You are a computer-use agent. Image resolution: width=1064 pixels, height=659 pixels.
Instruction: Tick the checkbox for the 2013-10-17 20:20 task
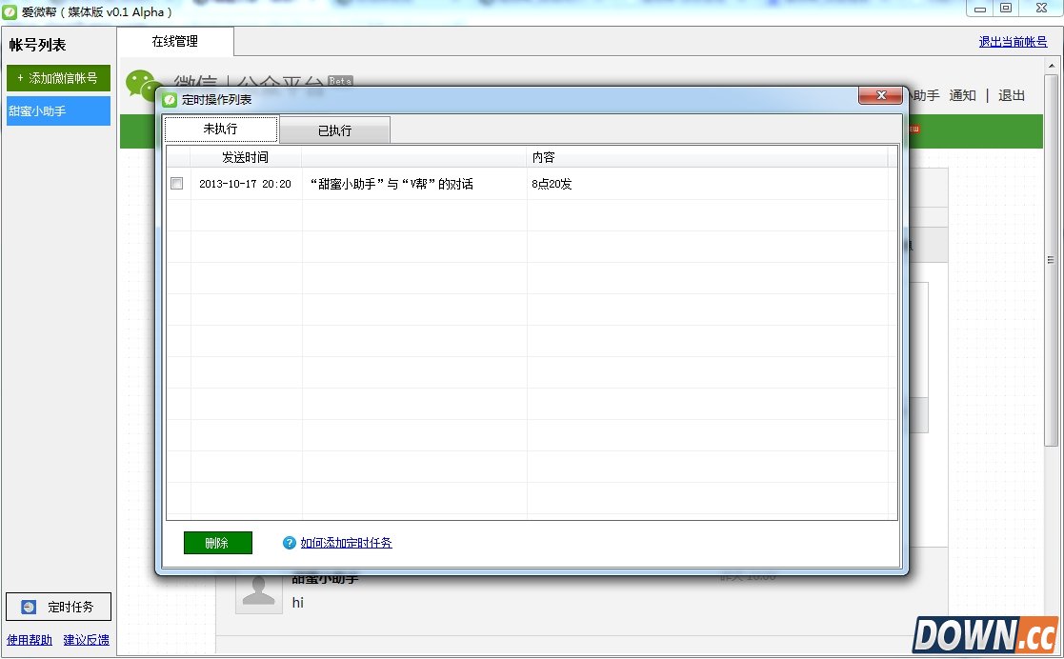176,184
